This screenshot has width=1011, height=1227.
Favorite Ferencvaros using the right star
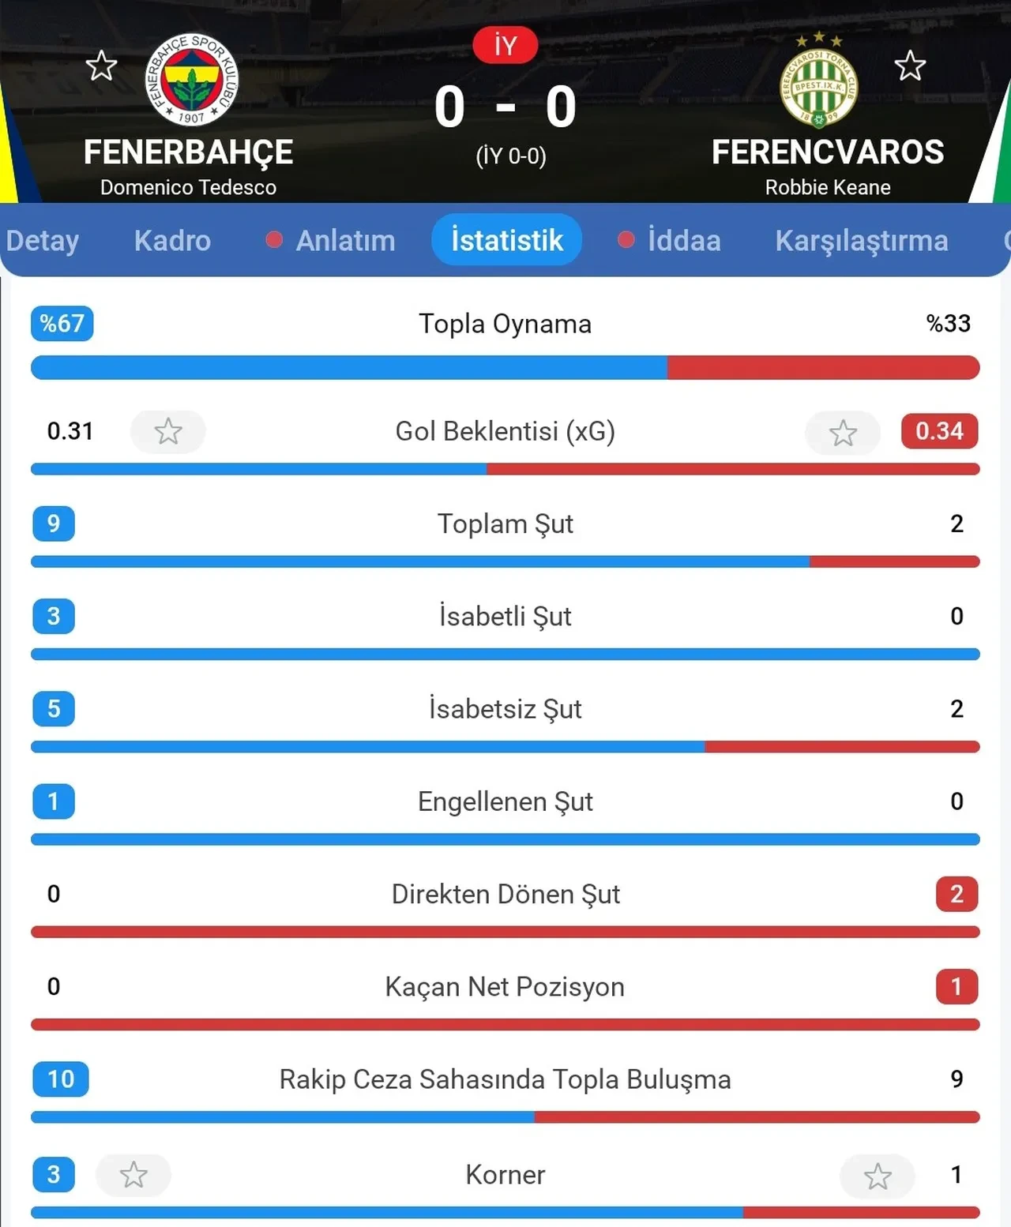click(x=910, y=66)
